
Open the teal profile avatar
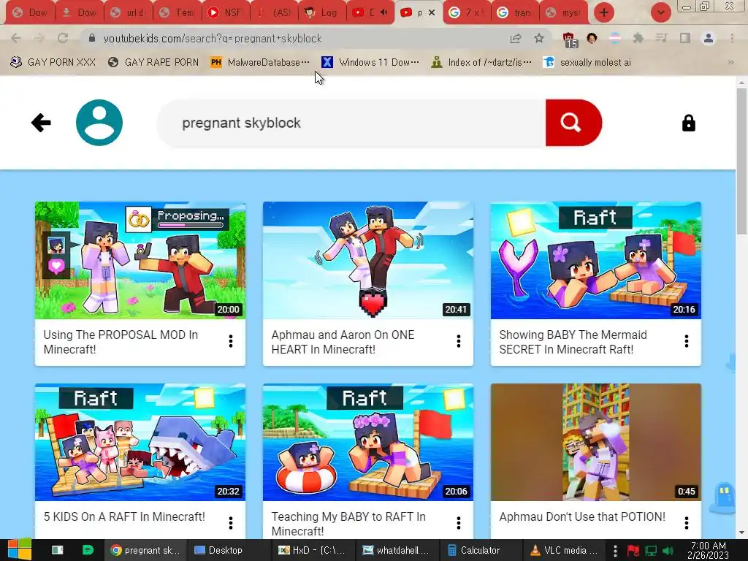click(x=99, y=123)
